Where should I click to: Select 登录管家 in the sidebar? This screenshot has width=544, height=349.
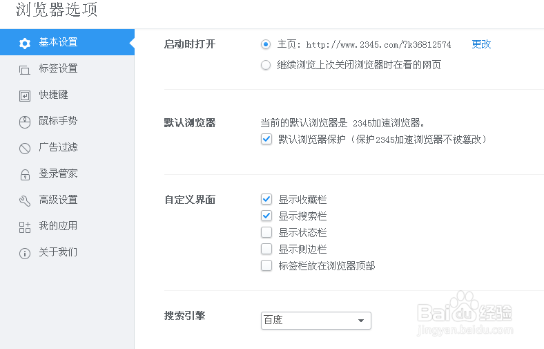(67, 173)
